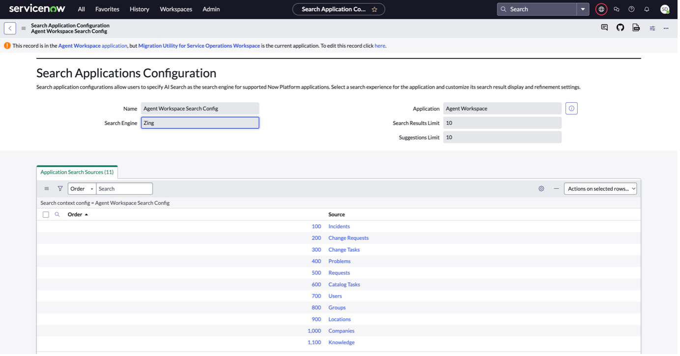
Task: Toggle the list filter funnel icon
Action: 60,189
